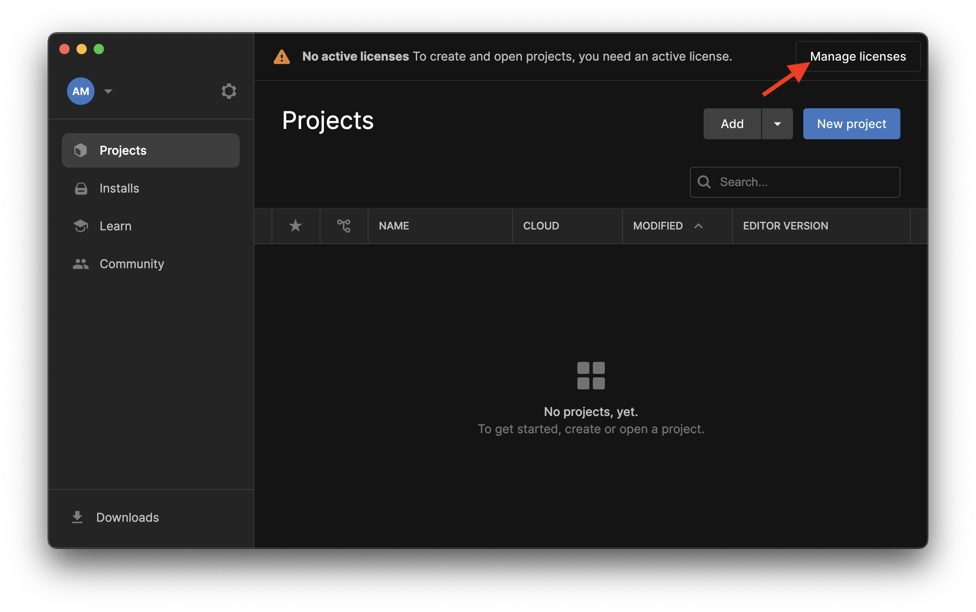This screenshot has height=612, width=976.
Task: Click the Downloads icon at bottom left
Action: (x=78, y=517)
